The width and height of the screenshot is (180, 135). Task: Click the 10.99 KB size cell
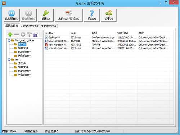tap(75, 41)
